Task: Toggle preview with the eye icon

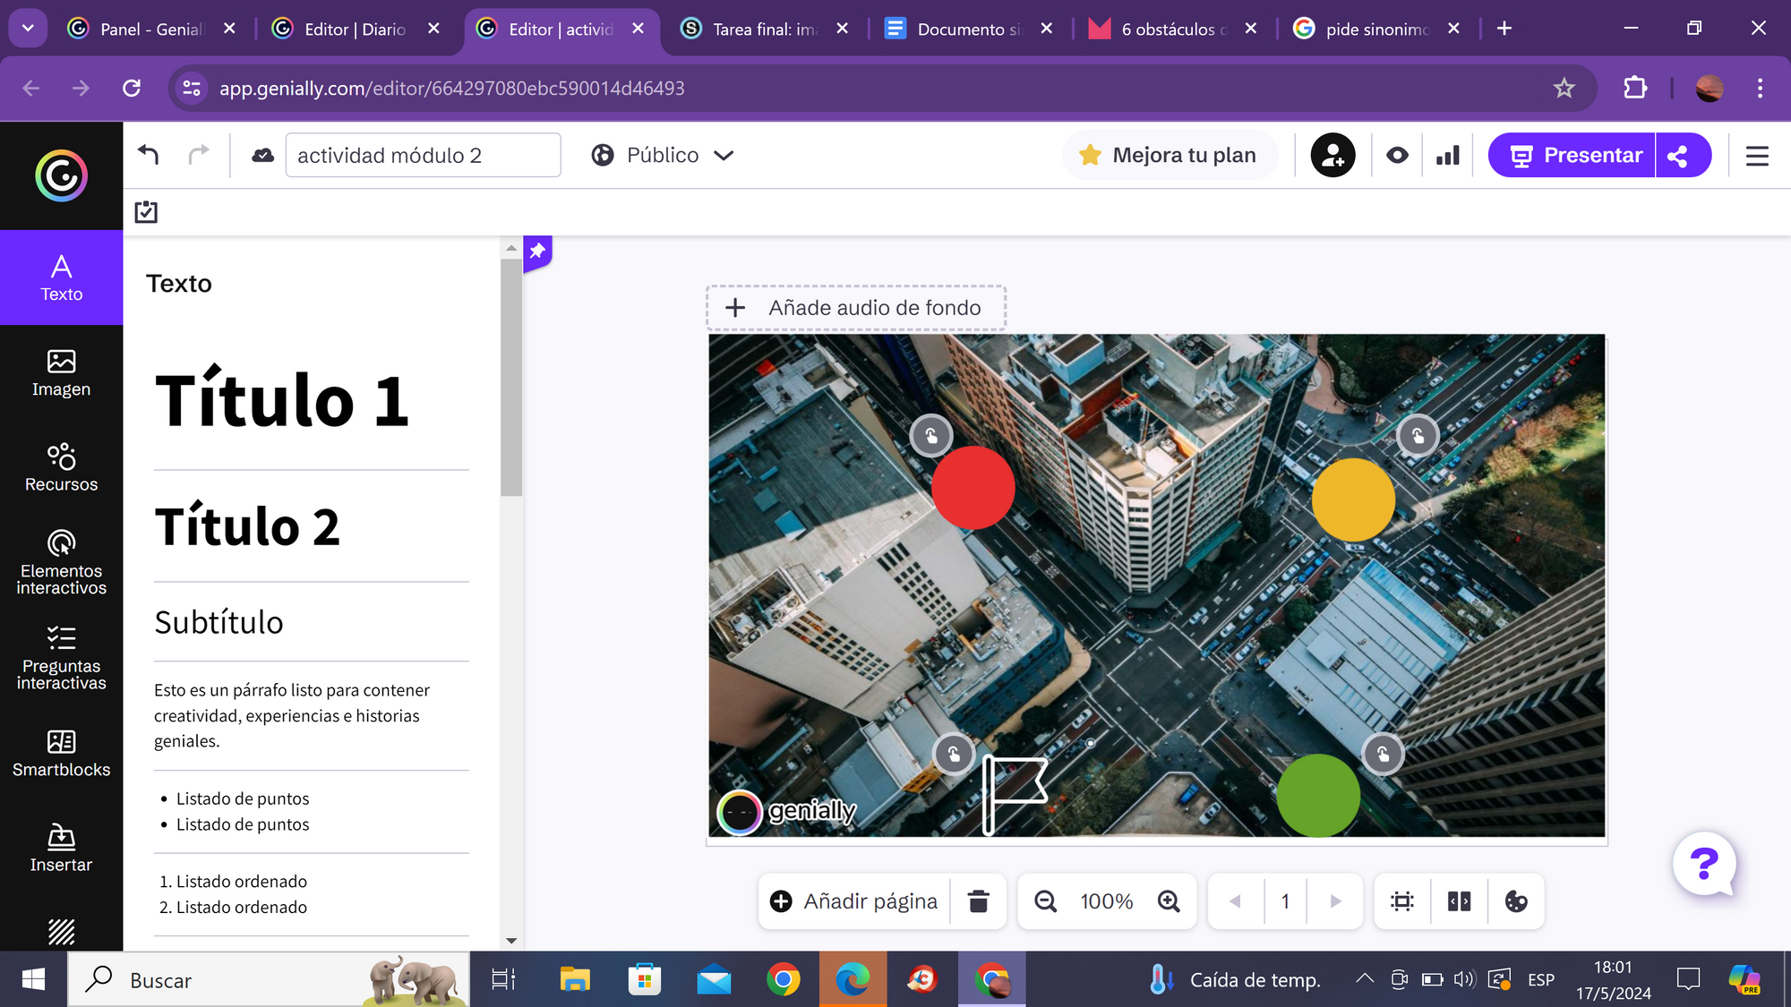Action: 1397,156
